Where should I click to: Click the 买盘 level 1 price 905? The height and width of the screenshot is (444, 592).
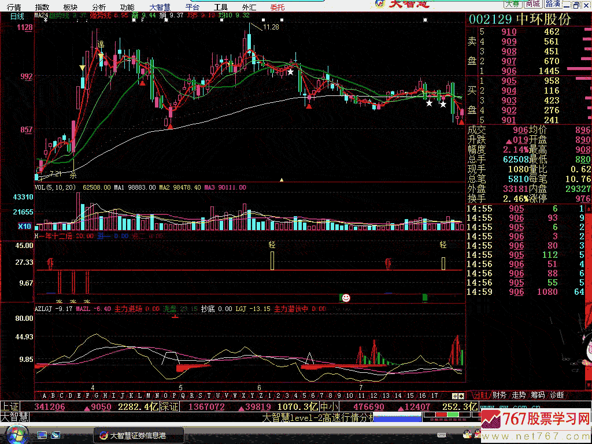tap(509, 81)
